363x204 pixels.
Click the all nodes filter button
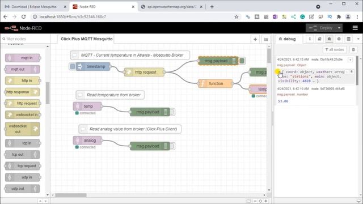(x=335, y=49)
